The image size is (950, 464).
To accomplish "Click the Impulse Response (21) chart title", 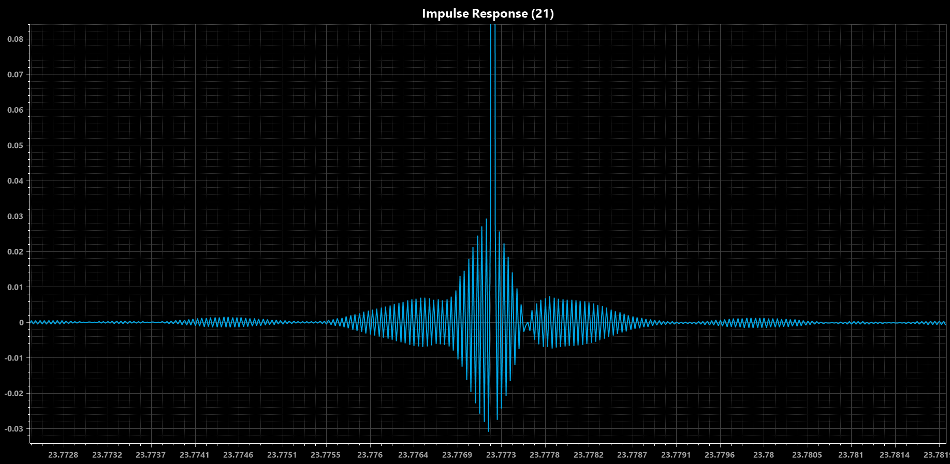I will (x=488, y=13).
